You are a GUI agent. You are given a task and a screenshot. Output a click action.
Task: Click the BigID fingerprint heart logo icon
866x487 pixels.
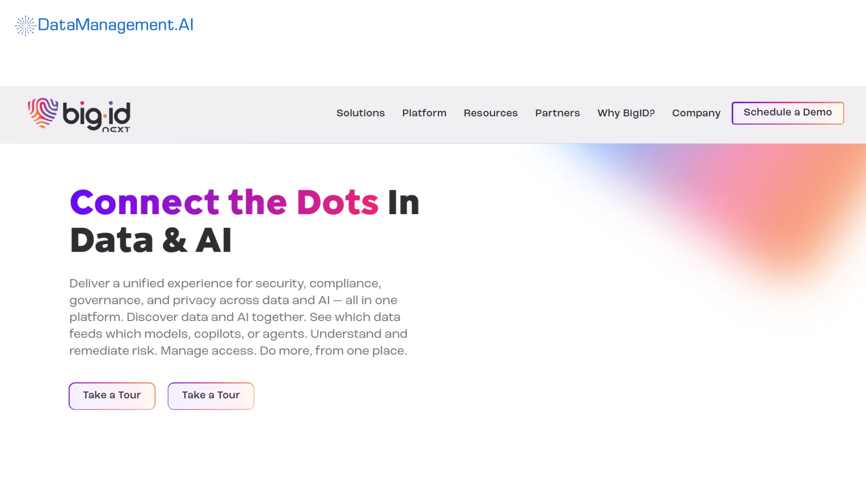click(43, 113)
